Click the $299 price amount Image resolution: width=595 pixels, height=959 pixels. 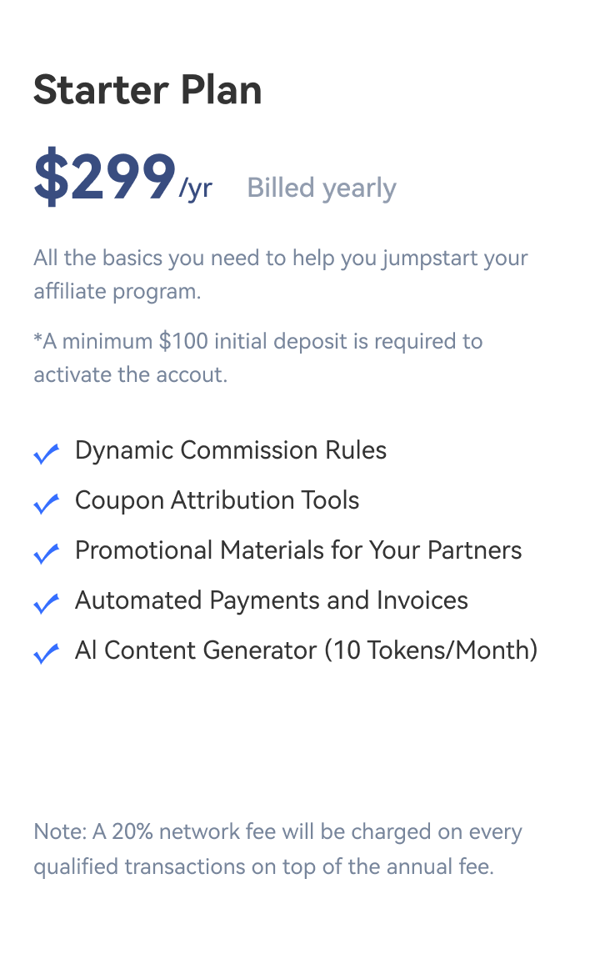[104, 178]
